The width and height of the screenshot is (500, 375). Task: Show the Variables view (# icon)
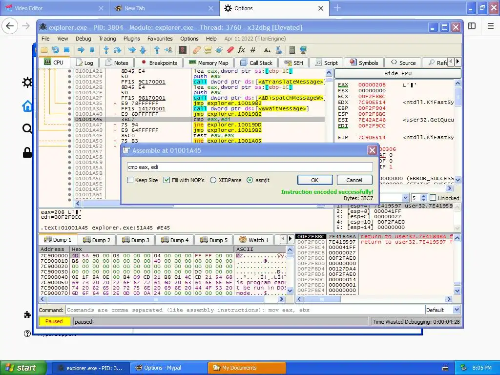click(x=253, y=50)
